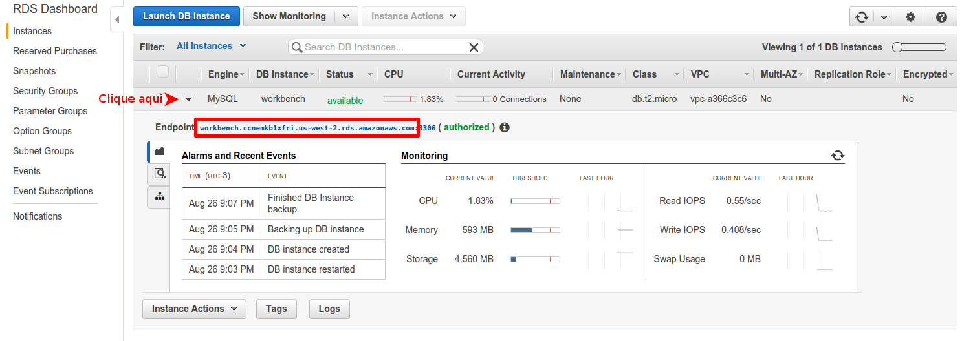Sort by the VPC column
This screenshot has width=962, height=341.
click(720, 74)
